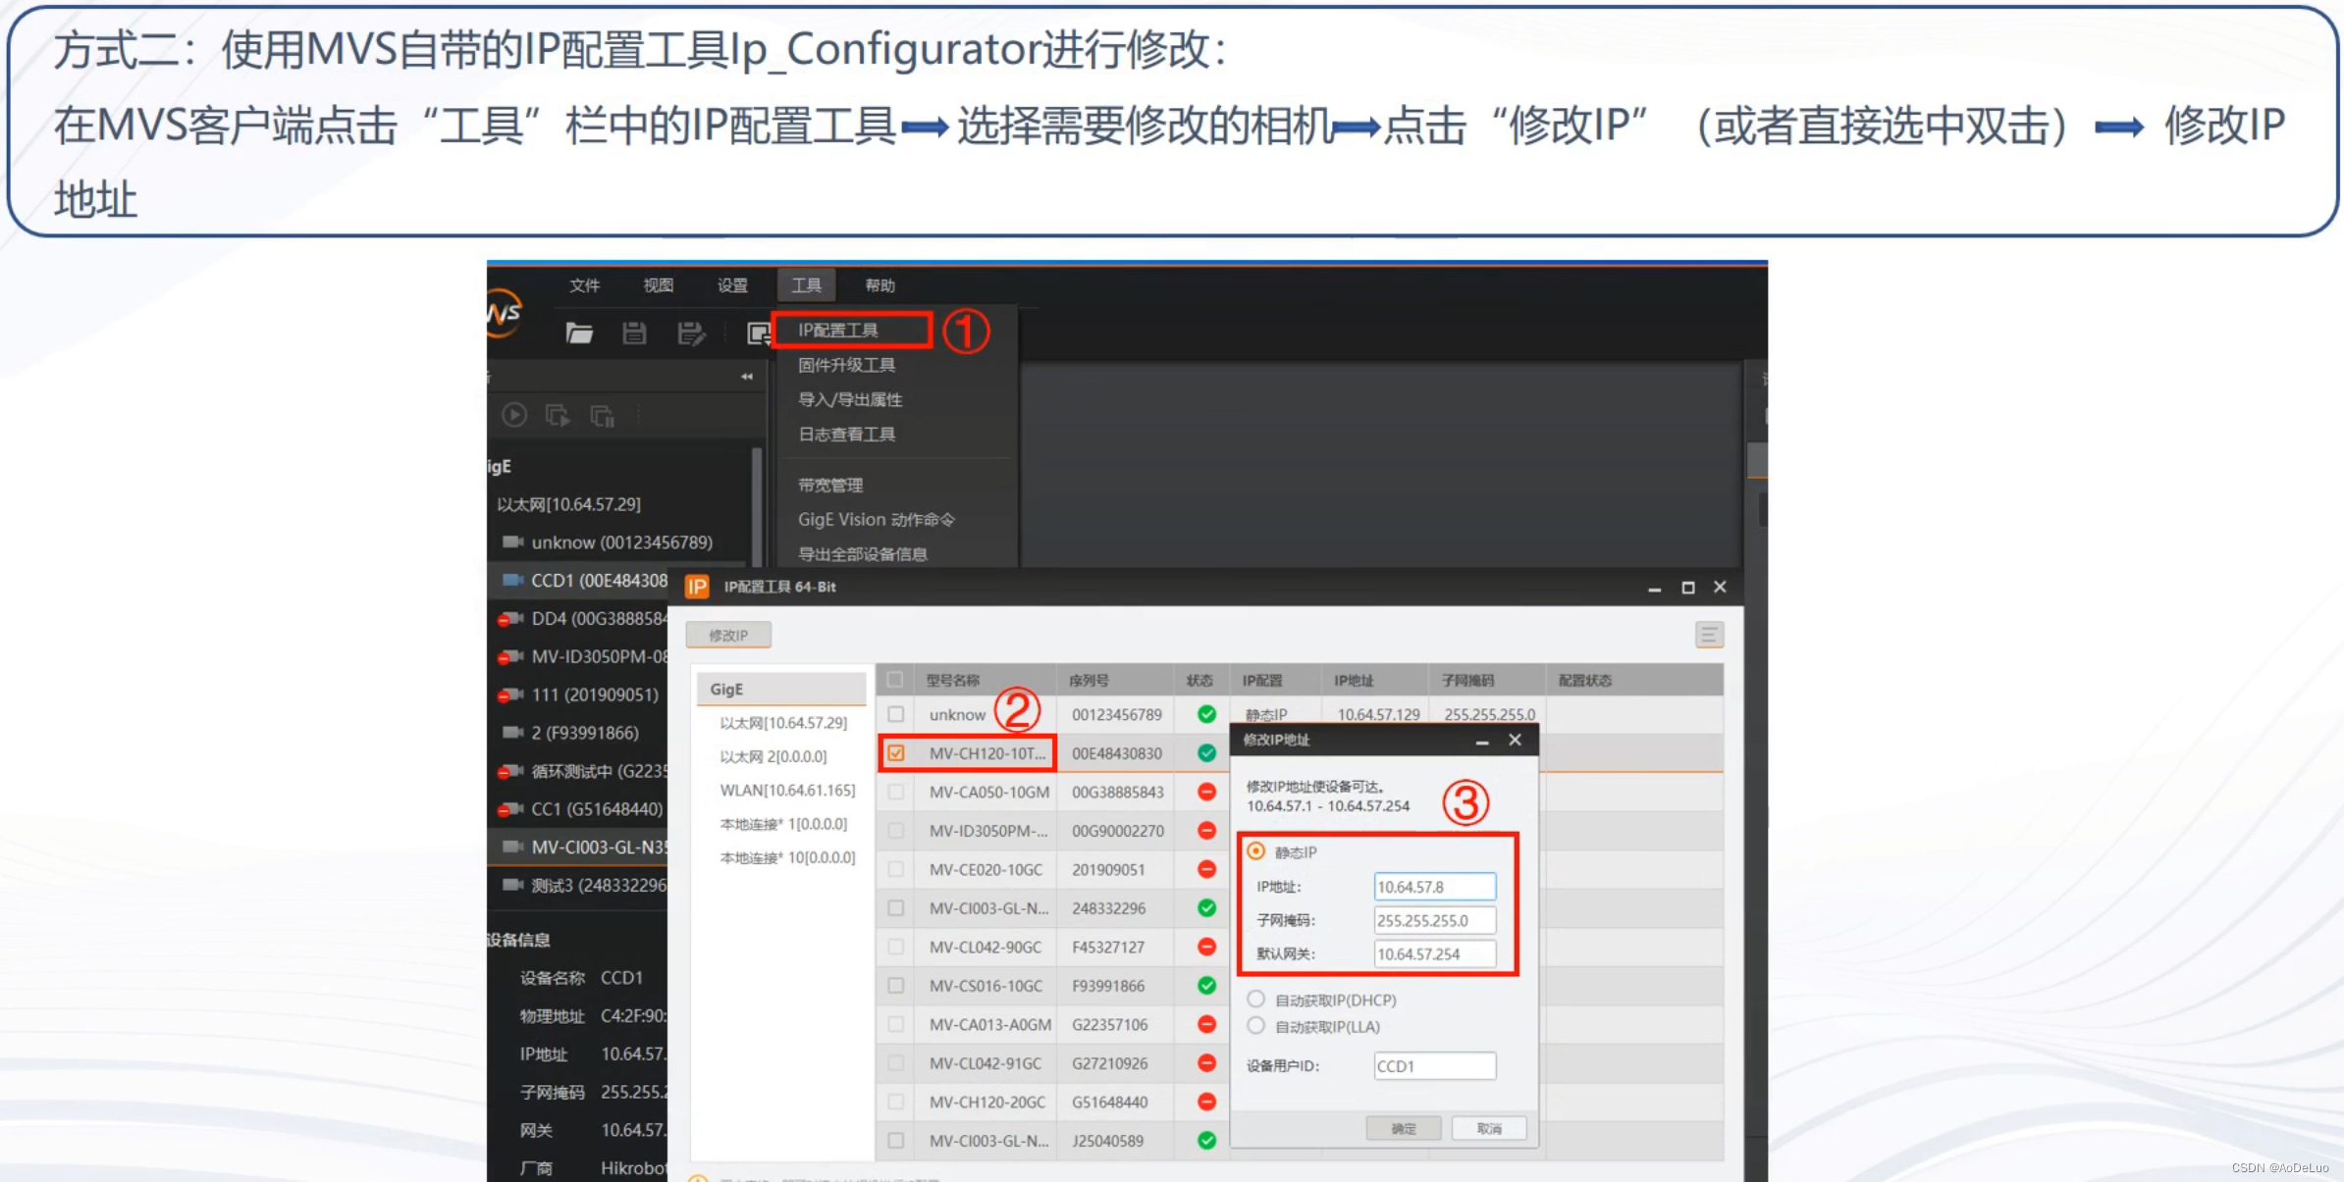Select WLAN[10.64.61.165] adapter

[x=787, y=791]
